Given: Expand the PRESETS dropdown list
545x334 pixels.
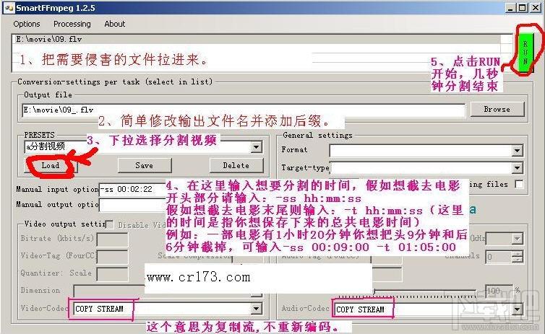Looking at the screenshot, I should click(x=256, y=147).
